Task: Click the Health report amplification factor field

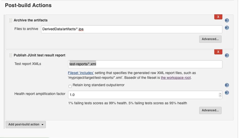Action: coord(143,95)
